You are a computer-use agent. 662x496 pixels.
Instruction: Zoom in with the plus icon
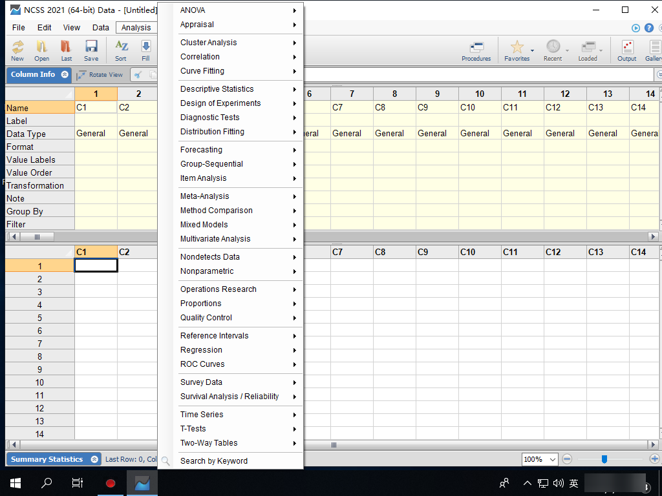(654, 459)
